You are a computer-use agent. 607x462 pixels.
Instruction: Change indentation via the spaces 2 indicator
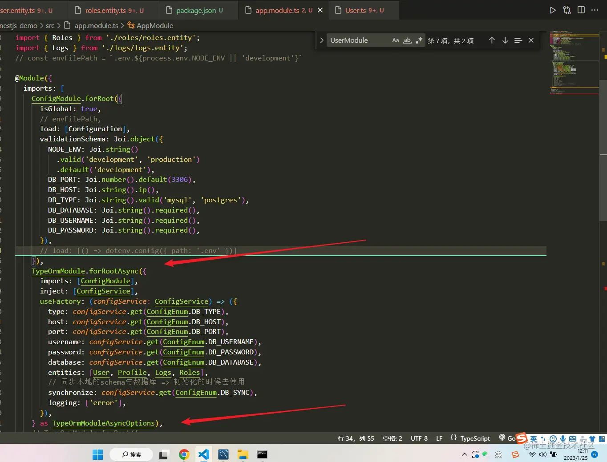coord(393,438)
